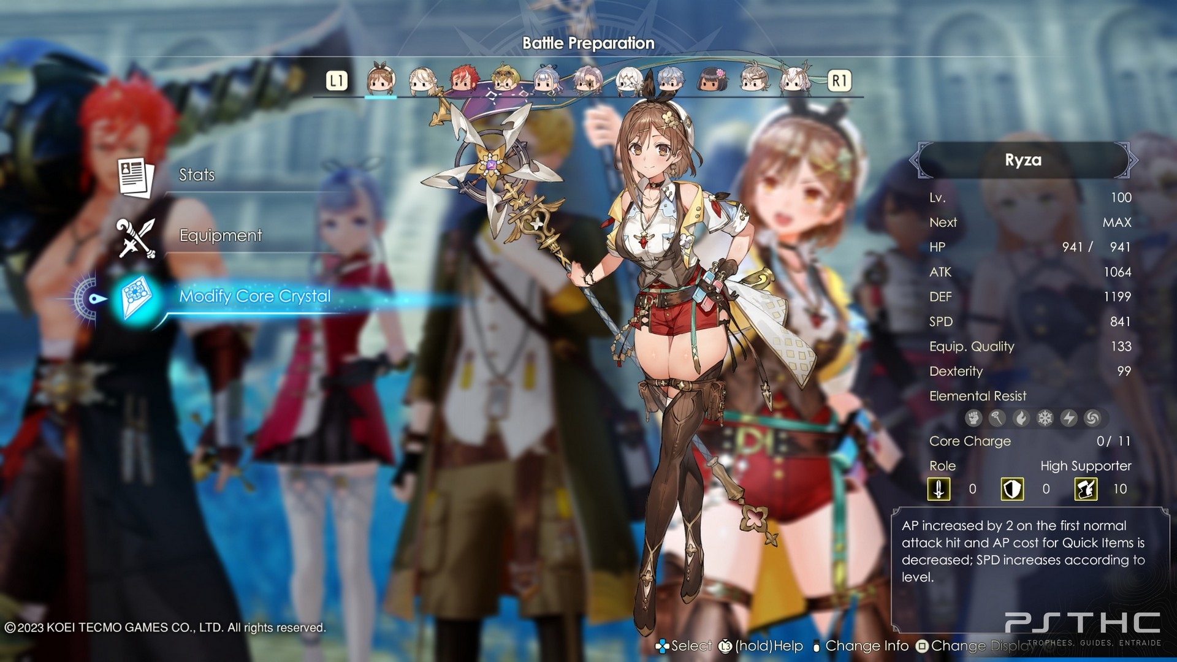Choose Modify Core Crystal entry
This screenshot has width=1177, height=662.
pyautogui.click(x=255, y=296)
